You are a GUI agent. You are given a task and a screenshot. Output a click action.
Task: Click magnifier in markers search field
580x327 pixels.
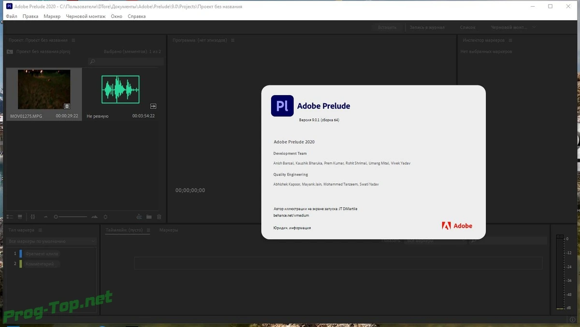pos(473,241)
